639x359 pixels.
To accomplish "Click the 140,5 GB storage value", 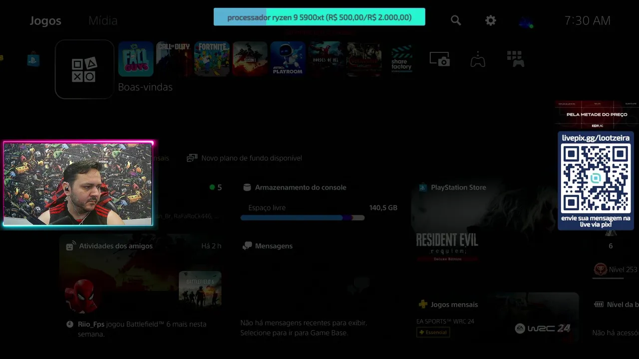I will point(383,207).
